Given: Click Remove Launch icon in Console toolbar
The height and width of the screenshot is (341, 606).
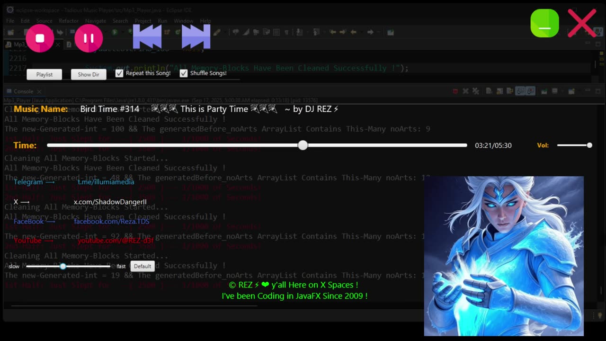Looking at the screenshot, I should pos(465,91).
